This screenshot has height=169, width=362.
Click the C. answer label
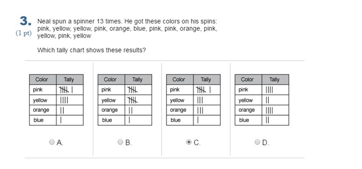pos(197,142)
